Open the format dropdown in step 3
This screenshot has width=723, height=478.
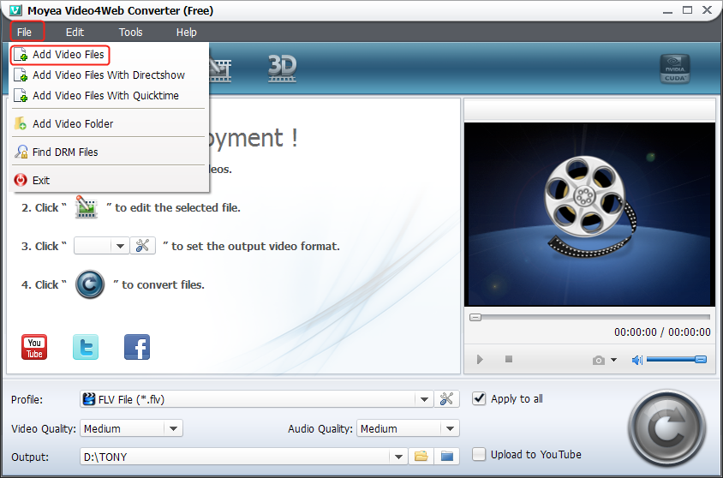[x=120, y=246]
